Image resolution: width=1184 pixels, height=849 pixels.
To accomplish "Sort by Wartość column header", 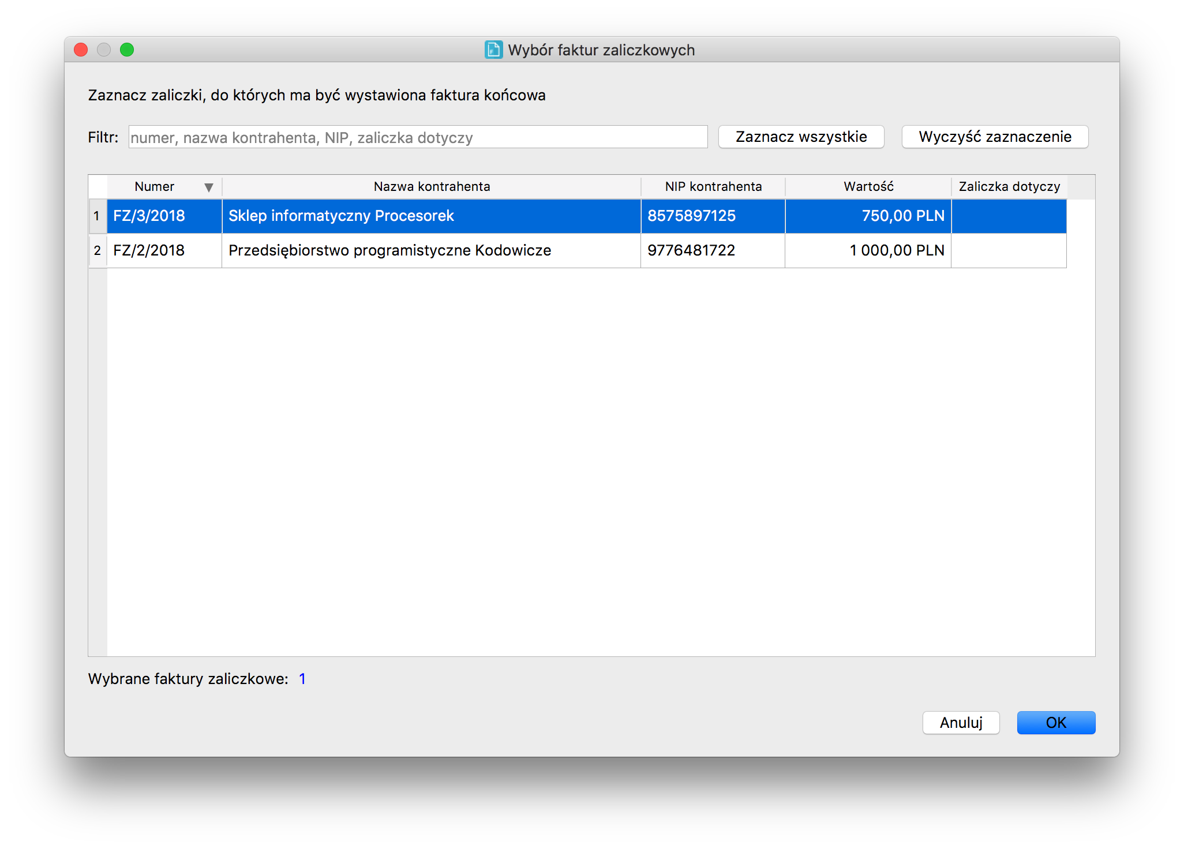I will point(868,186).
